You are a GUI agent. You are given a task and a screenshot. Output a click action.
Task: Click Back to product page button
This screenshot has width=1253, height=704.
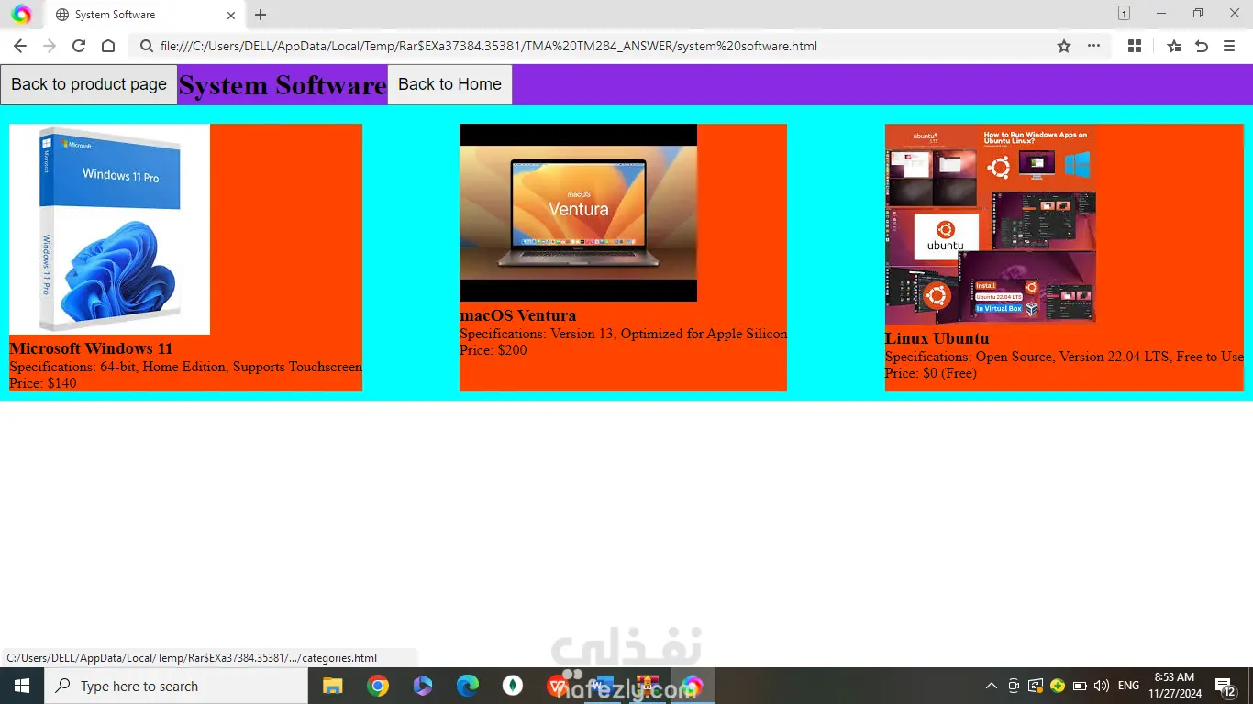[89, 84]
